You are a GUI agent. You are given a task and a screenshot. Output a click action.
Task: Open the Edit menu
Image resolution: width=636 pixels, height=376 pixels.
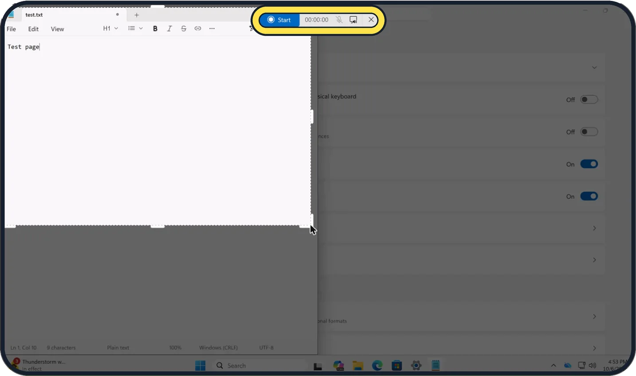click(33, 29)
